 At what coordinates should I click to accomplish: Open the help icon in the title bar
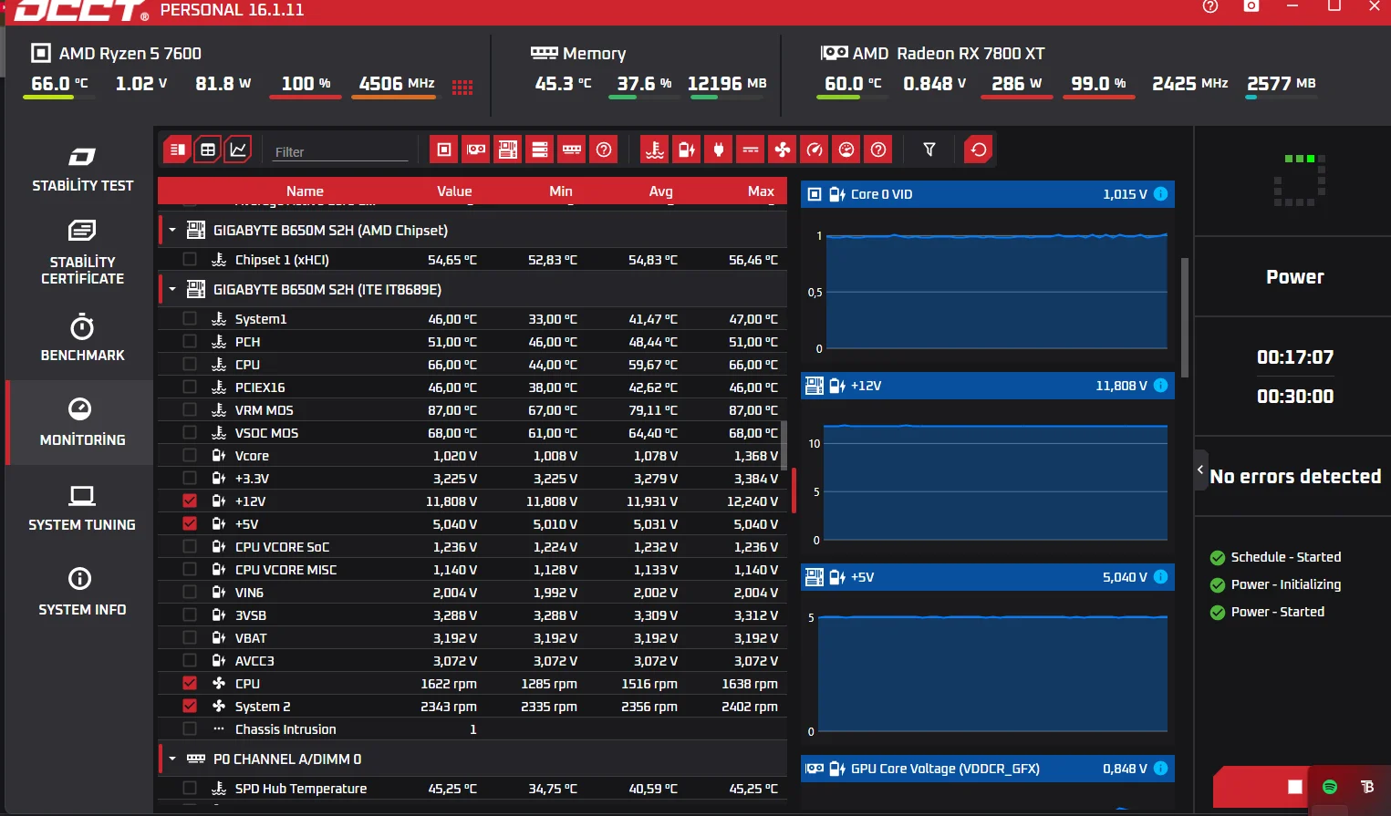click(1210, 6)
